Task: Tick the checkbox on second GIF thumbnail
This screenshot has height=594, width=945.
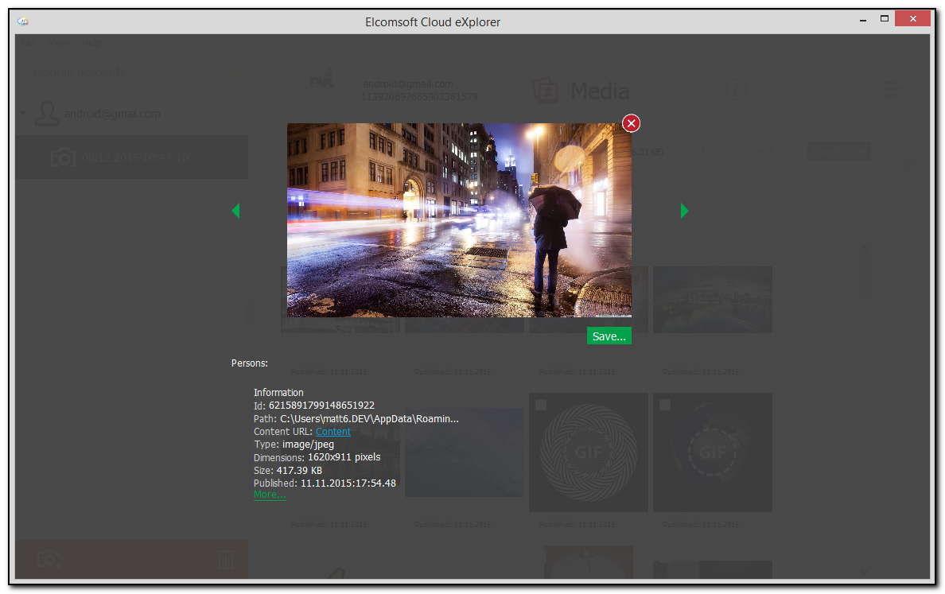Action: (x=665, y=405)
